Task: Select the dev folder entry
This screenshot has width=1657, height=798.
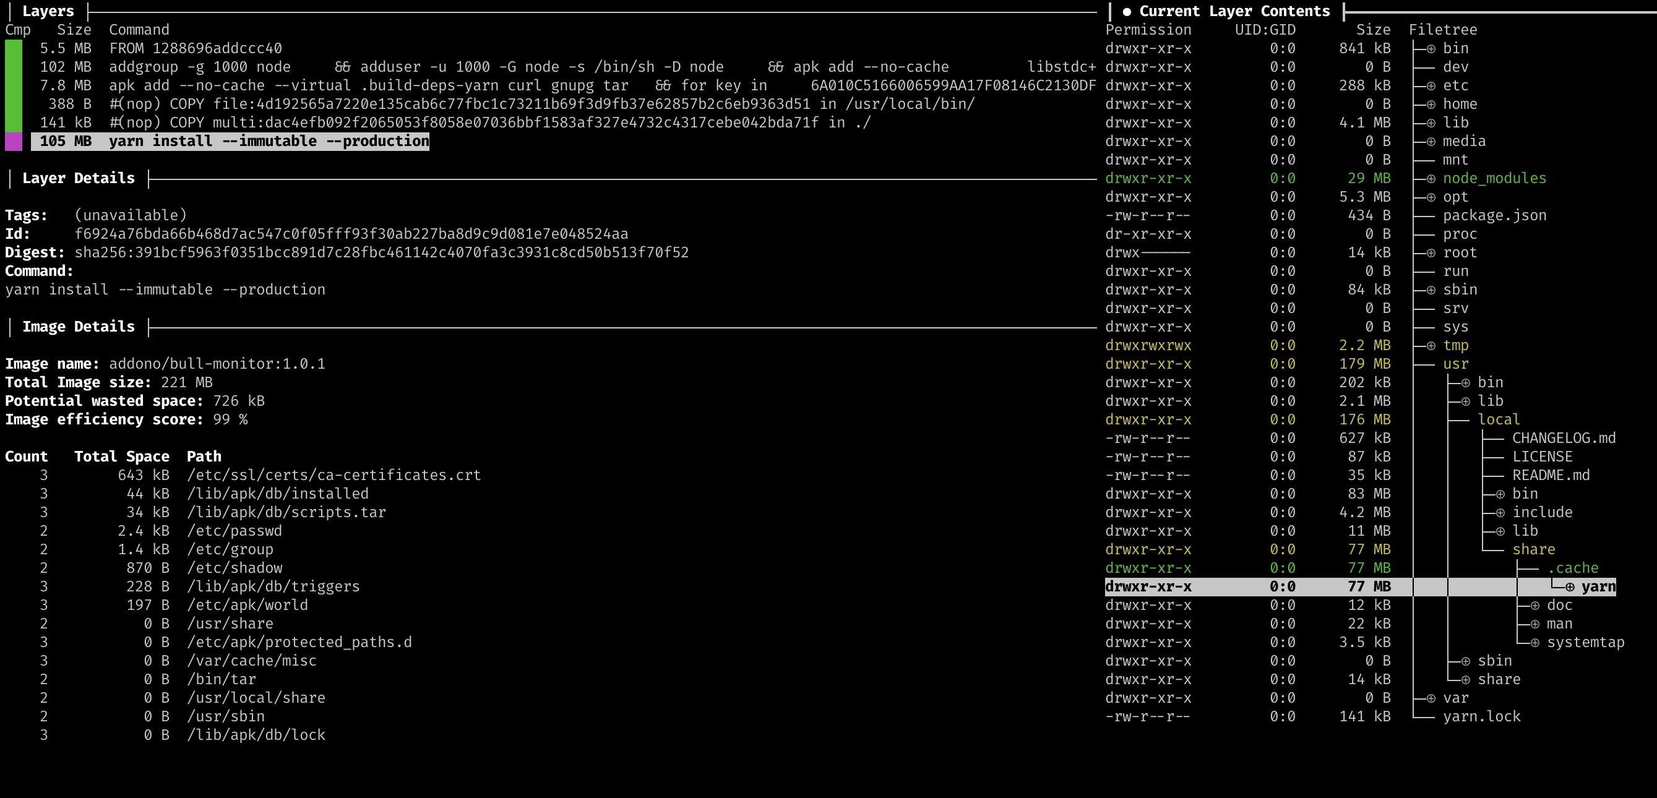Action: (1456, 67)
